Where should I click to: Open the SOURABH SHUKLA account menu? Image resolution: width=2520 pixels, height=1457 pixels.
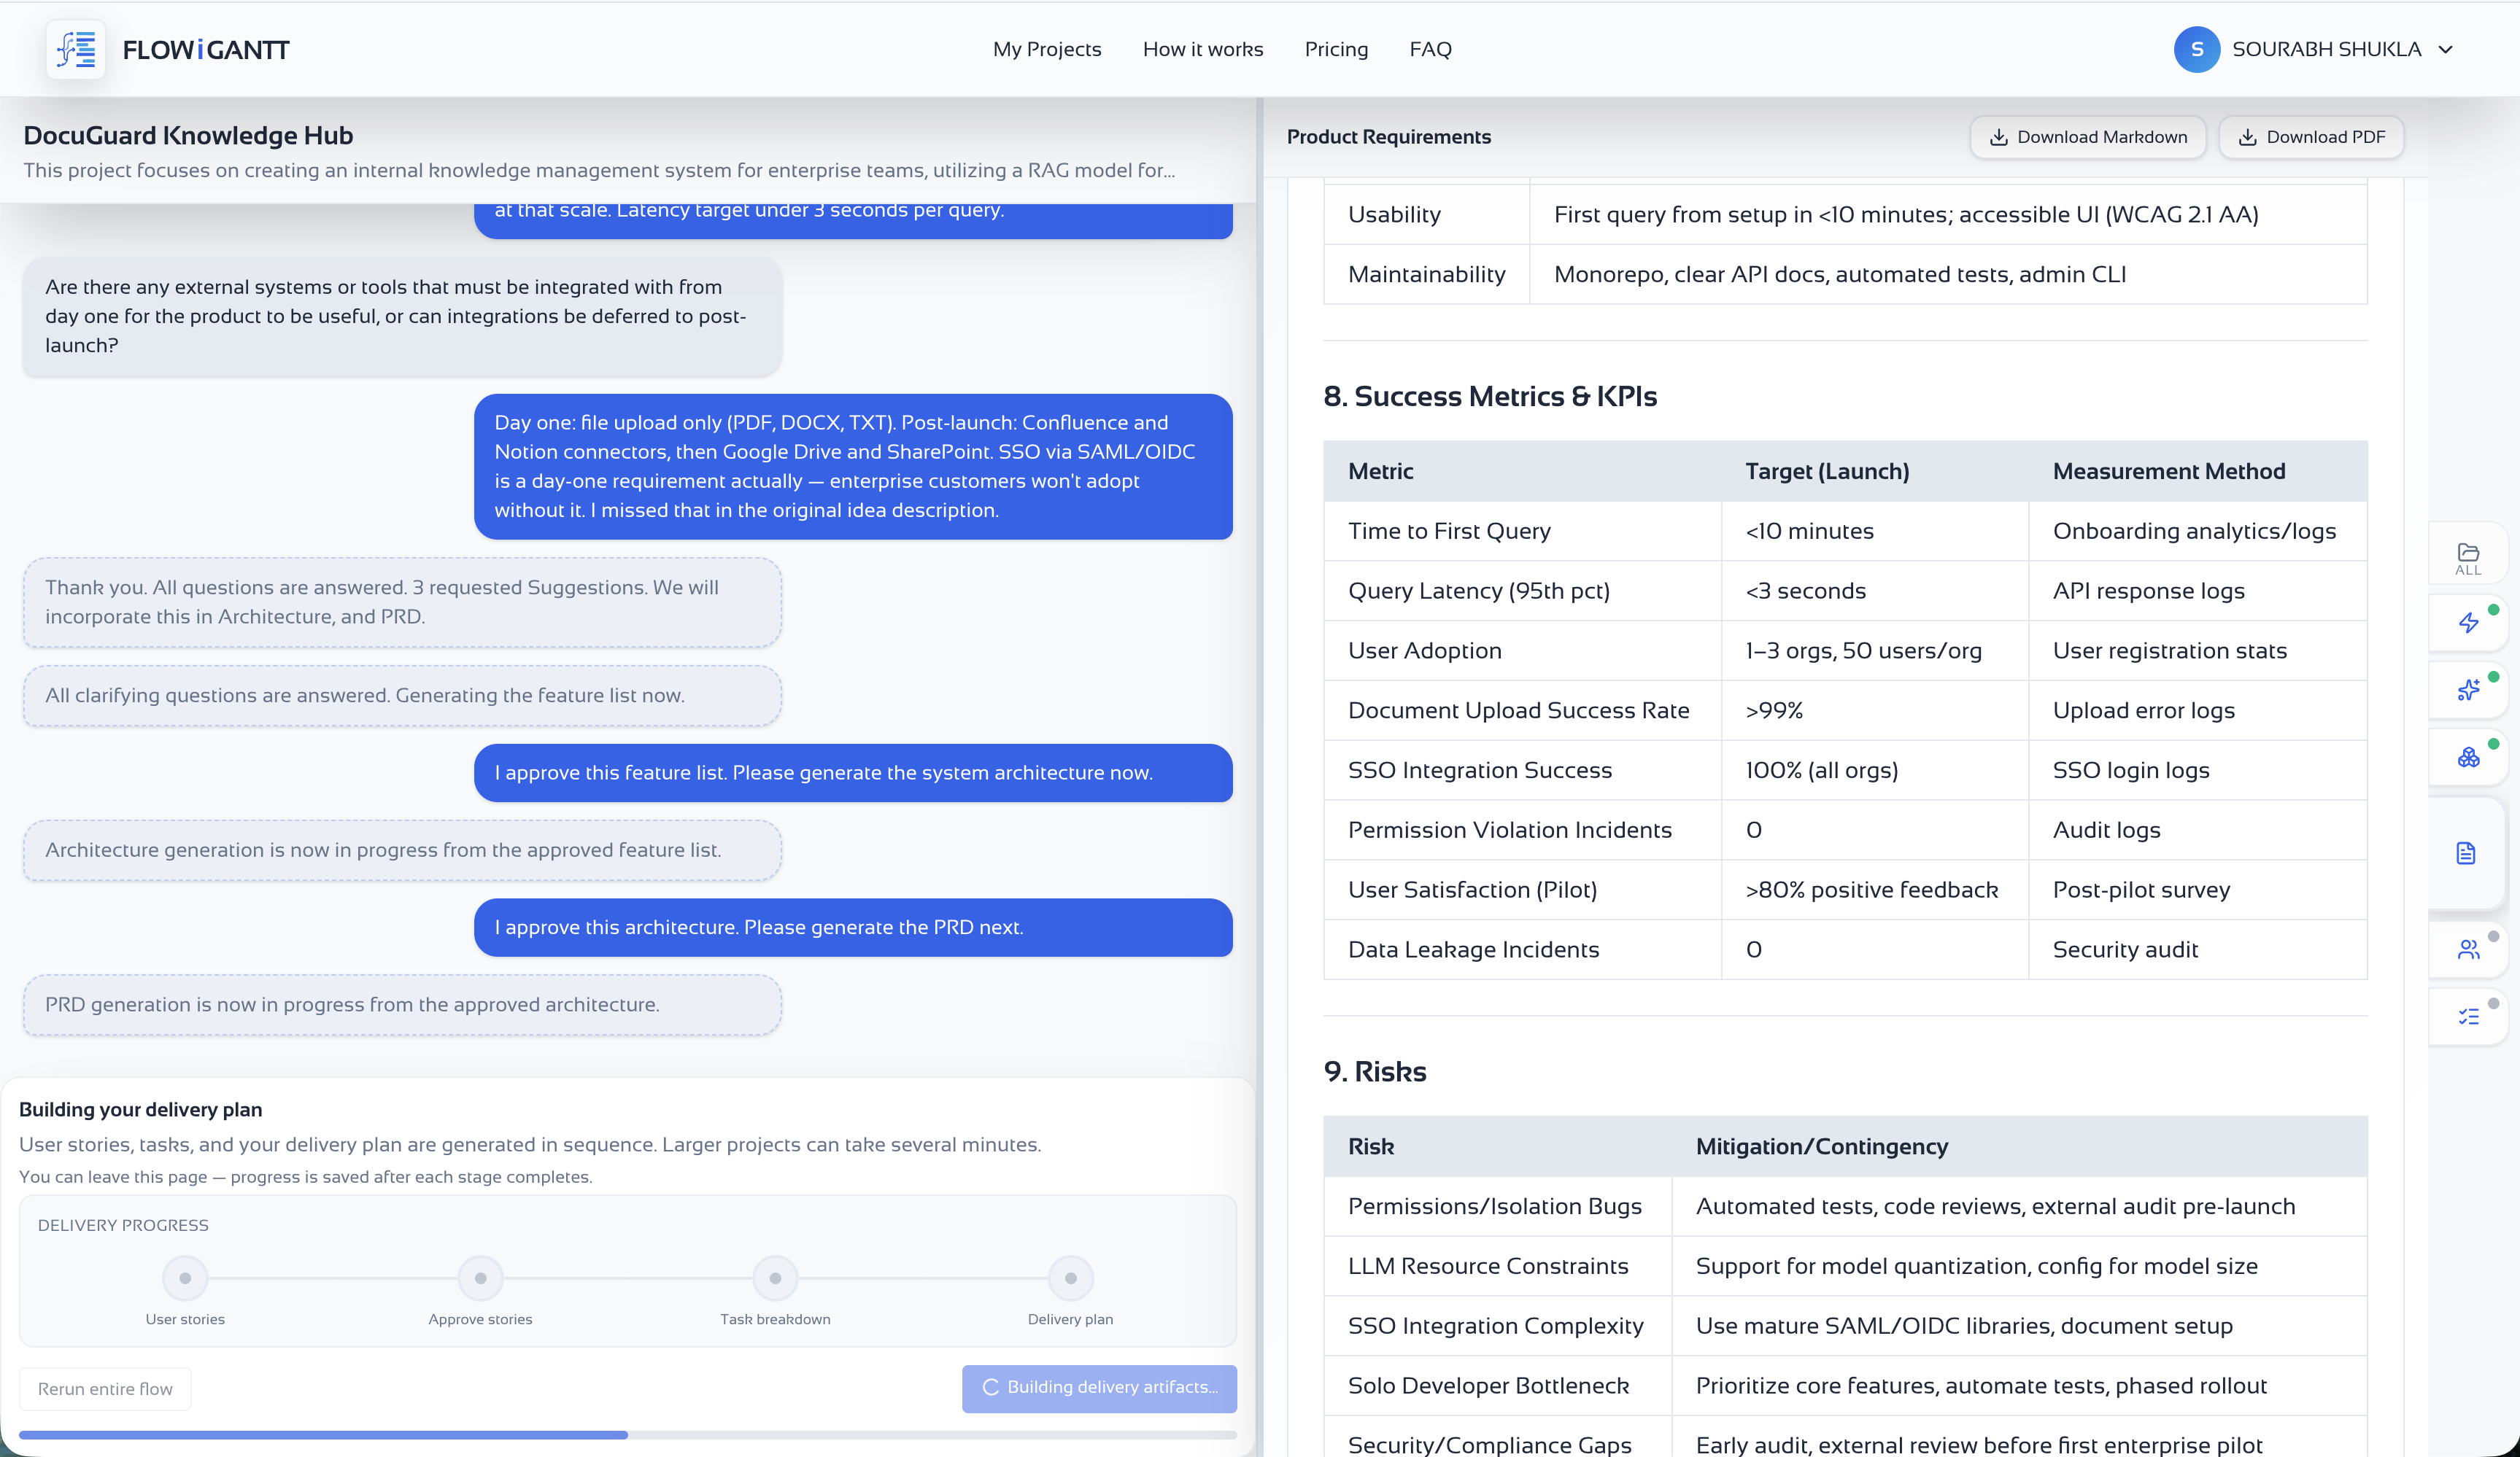coord(2314,49)
